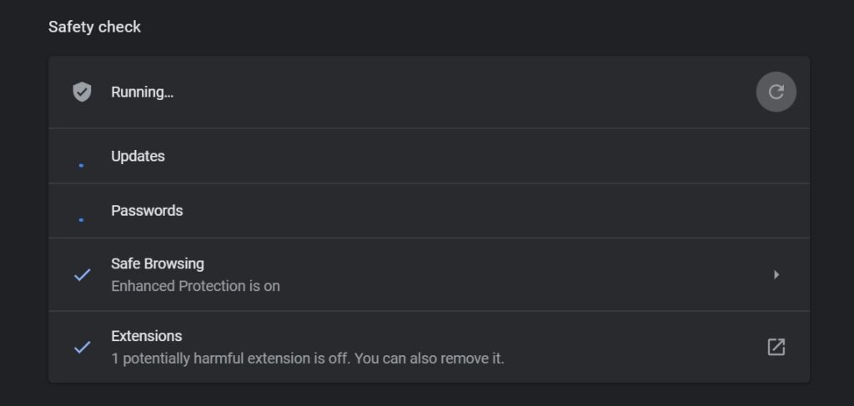Click the Extensions checkmark icon

click(x=82, y=347)
